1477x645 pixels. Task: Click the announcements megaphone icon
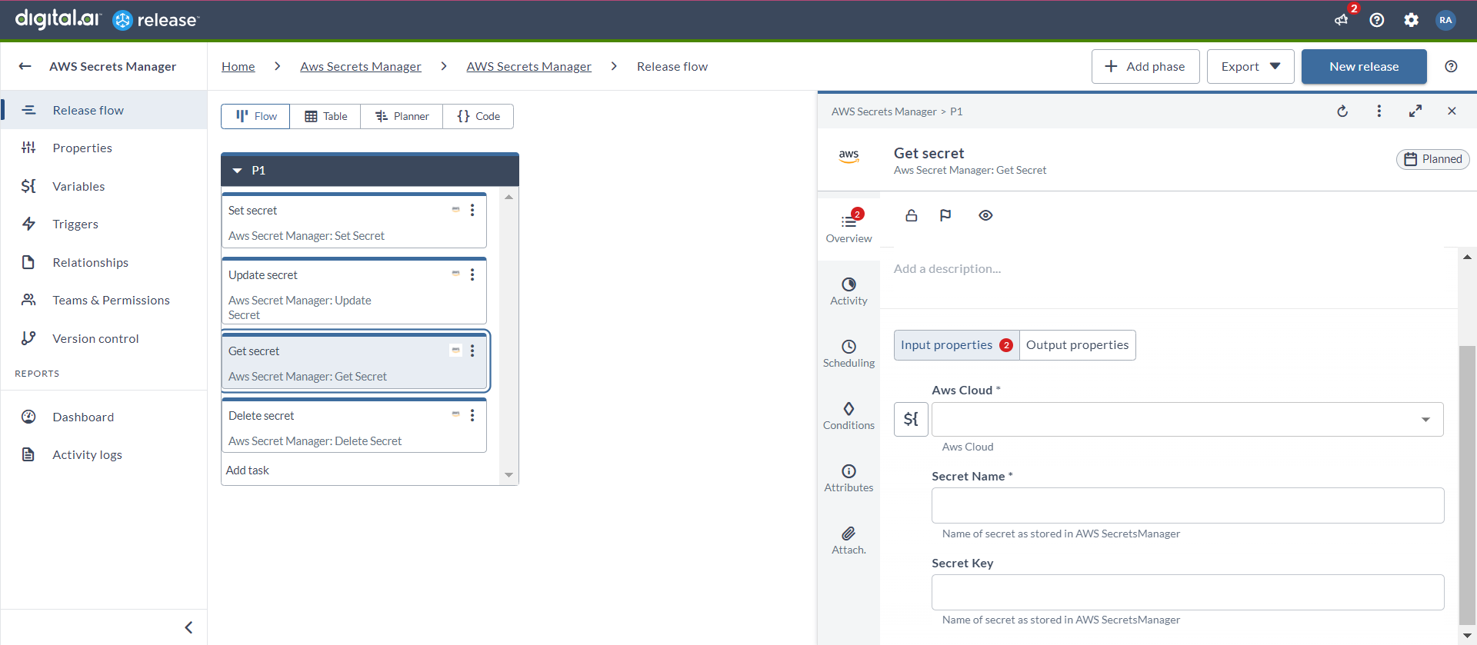[x=1342, y=20]
